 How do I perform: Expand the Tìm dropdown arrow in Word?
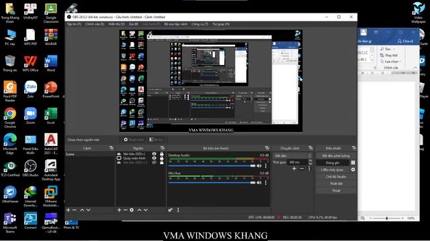[394, 49]
